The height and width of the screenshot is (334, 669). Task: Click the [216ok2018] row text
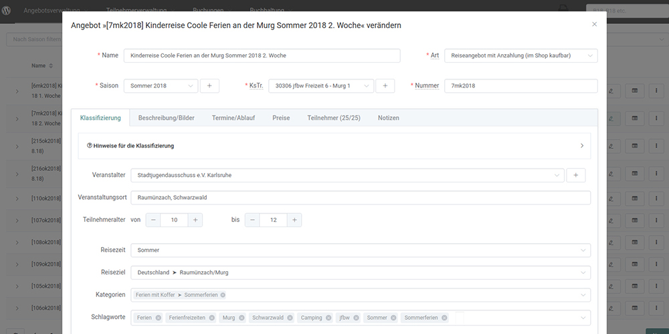click(46, 174)
